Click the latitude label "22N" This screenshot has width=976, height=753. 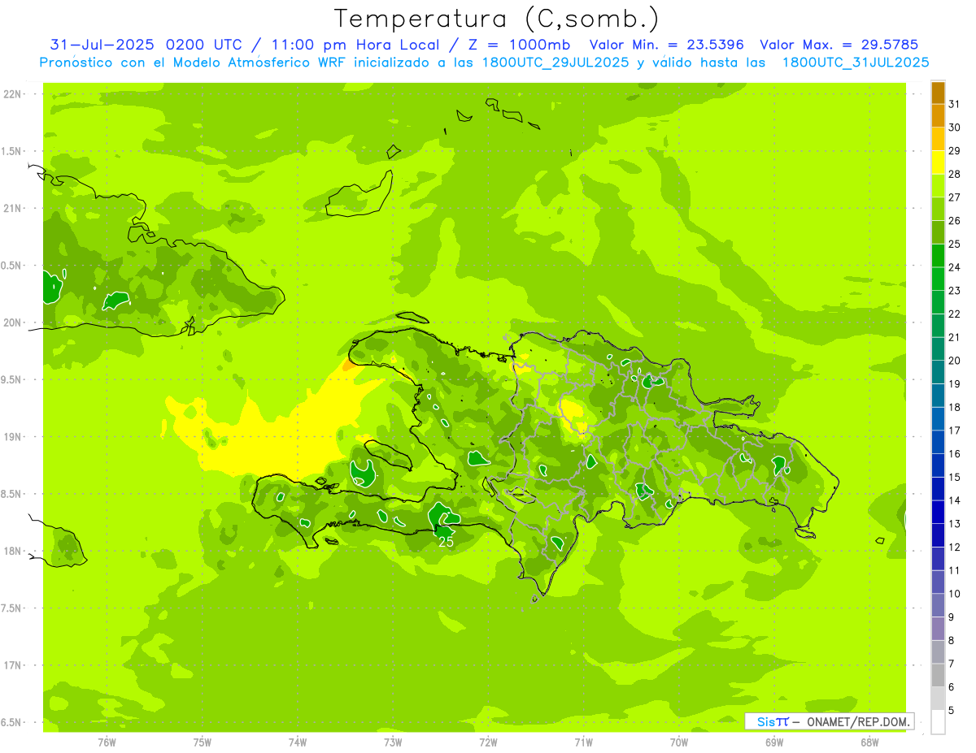point(14,94)
